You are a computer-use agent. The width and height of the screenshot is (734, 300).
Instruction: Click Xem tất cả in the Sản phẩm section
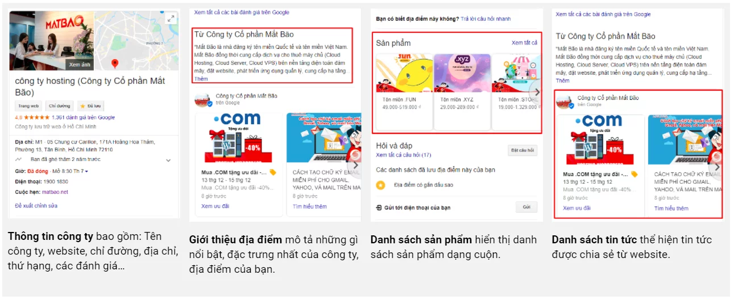click(524, 43)
